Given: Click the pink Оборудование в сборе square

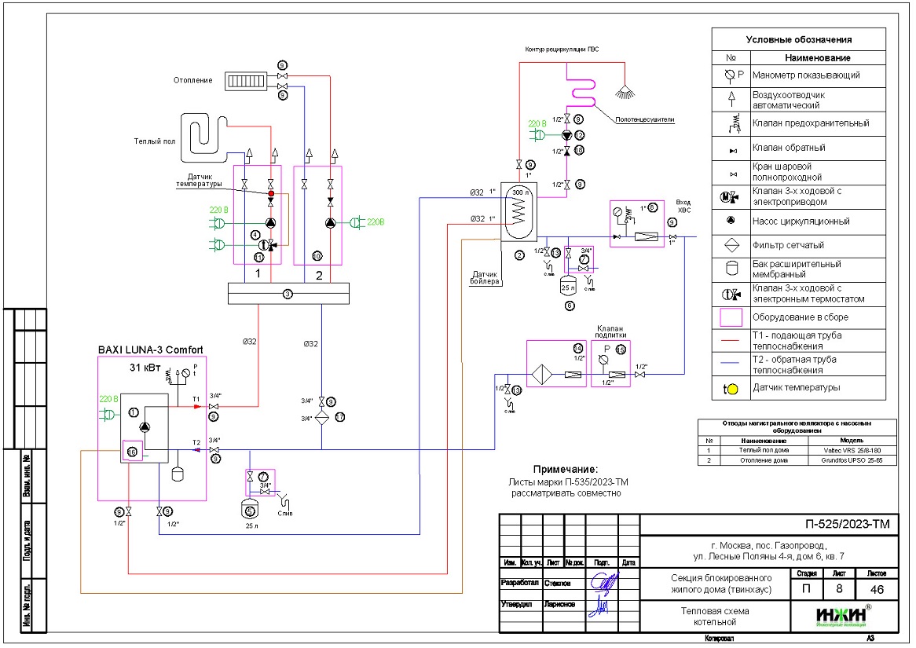Looking at the screenshot, I should coord(731,317).
